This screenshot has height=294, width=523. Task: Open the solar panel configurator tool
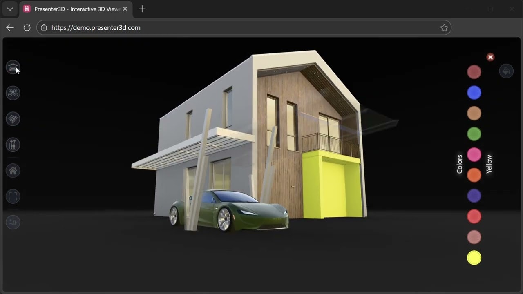point(13,118)
